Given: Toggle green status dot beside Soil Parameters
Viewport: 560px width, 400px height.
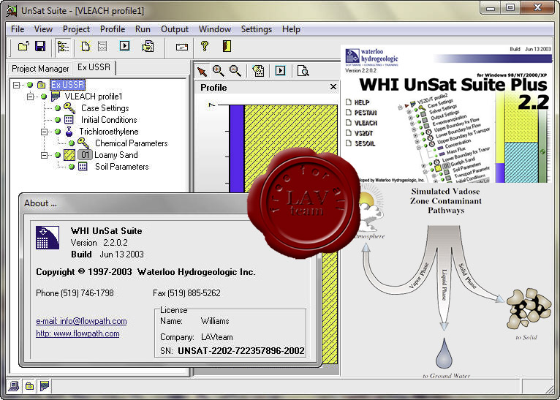Looking at the screenshot, I should coord(72,167).
